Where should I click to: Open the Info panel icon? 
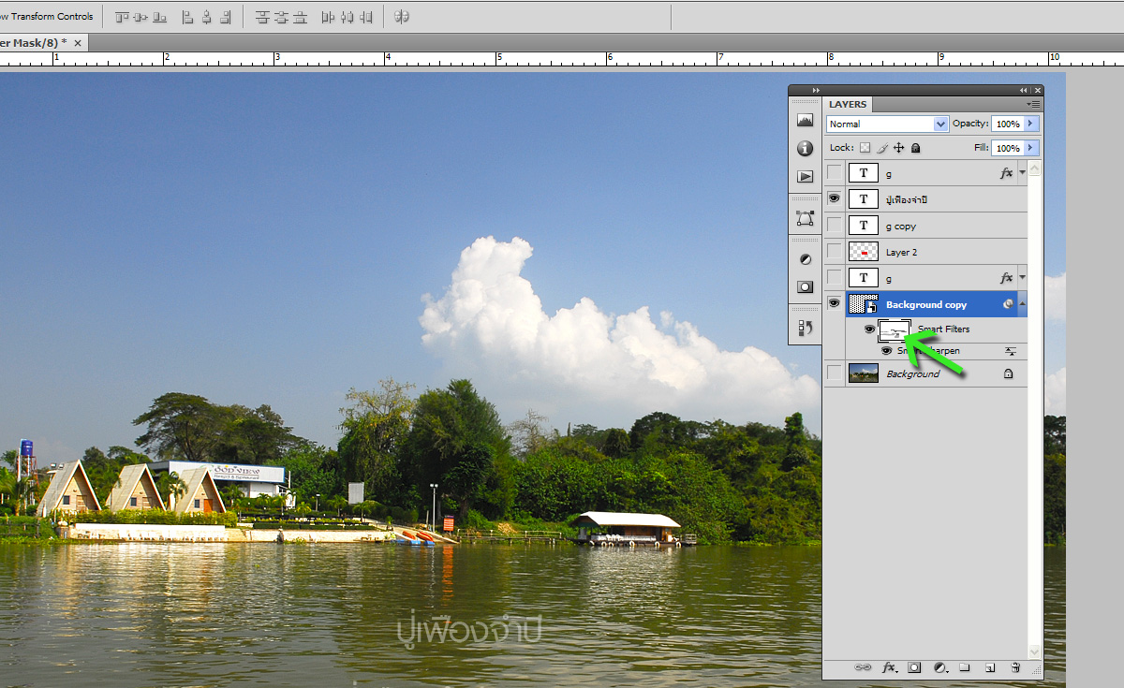(x=805, y=148)
